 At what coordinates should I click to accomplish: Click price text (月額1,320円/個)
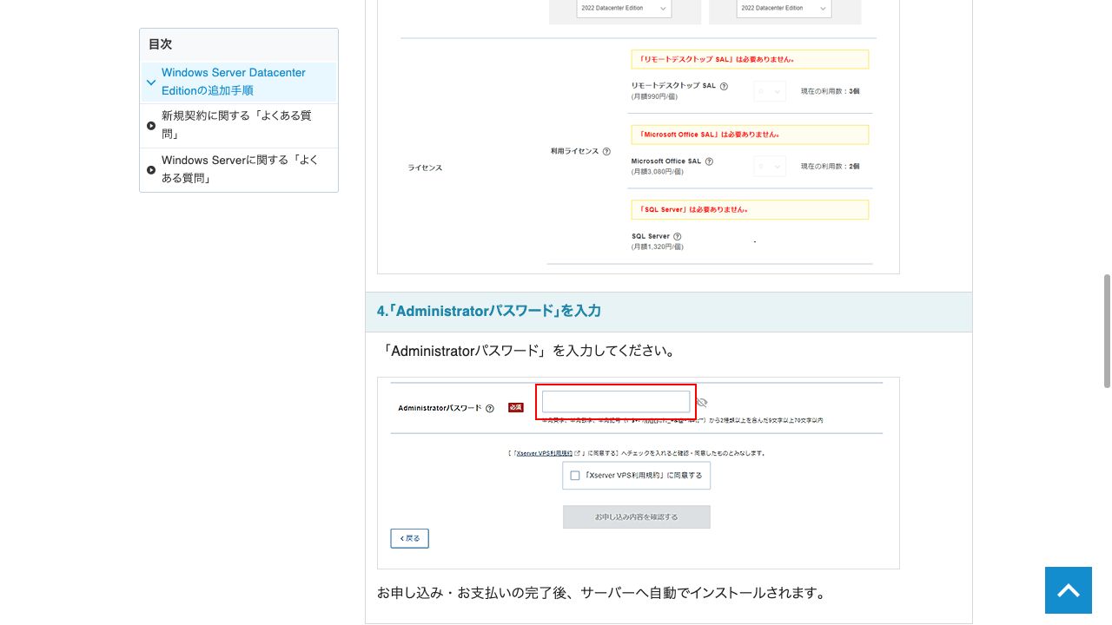(658, 247)
